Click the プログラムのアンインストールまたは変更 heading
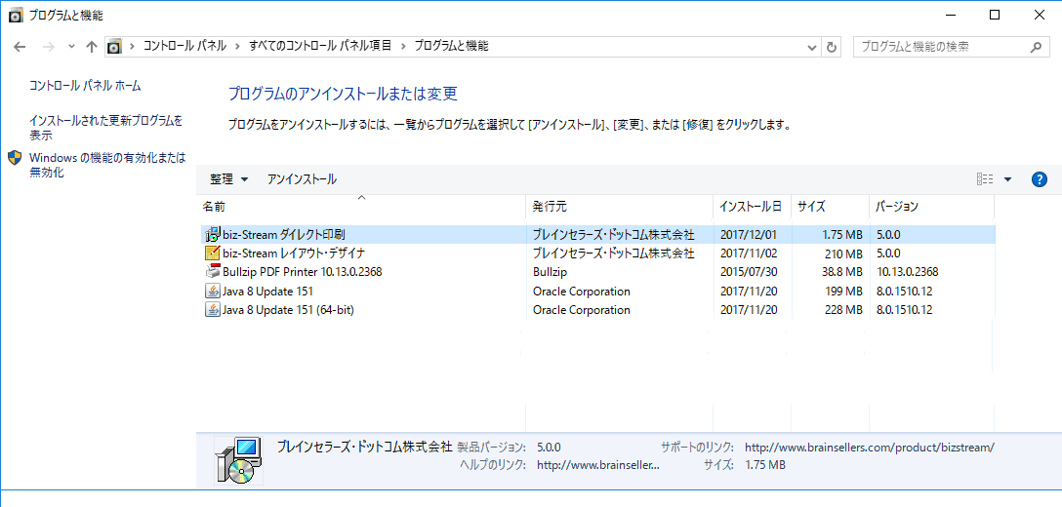Screen dimensions: 1062x507 pyautogui.click(x=343, y=94)
